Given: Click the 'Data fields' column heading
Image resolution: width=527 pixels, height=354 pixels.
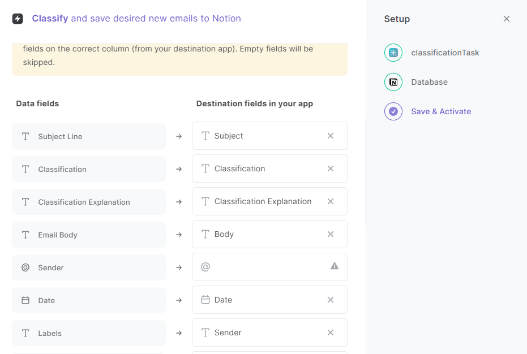Looking at the screenshot, I should pyautogui.click(x=37, y=103).
